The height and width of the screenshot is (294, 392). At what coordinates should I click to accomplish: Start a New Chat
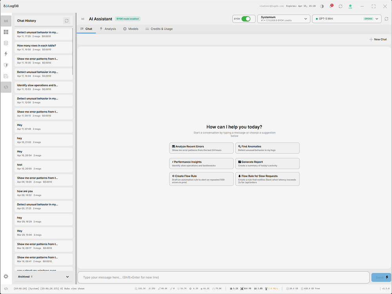click(x=378, y=39)
